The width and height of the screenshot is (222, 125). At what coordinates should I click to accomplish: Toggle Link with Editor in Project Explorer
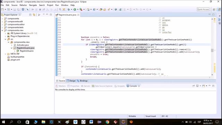tap(34, 15)
